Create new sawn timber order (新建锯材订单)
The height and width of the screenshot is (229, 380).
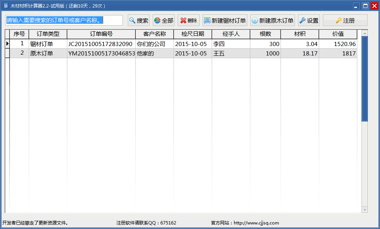[225, 20]
